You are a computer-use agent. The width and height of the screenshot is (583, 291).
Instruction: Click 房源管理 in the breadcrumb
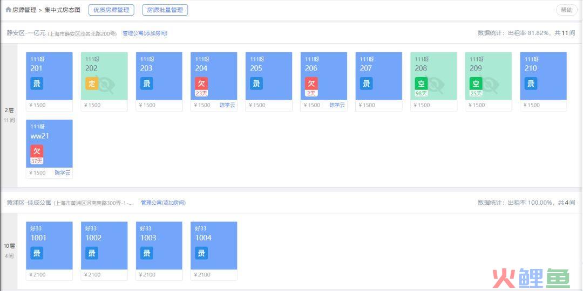[24, 10]
